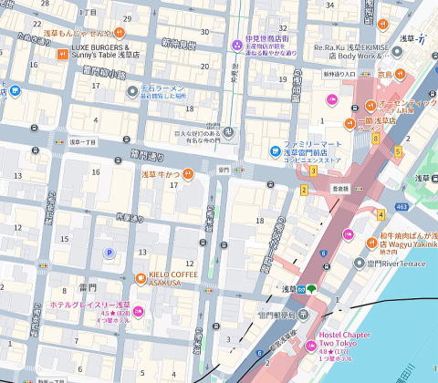The height and width of the screenshot is (383, 438).
Task: Click the Re.Ra.Ku 浅草EKIMISE pin
Action: pyautogui.click(x=397, y=52)
